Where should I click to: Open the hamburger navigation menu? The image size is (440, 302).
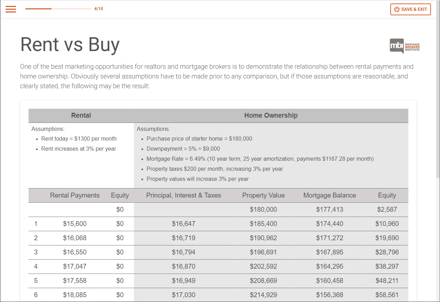tap(11, 9)
